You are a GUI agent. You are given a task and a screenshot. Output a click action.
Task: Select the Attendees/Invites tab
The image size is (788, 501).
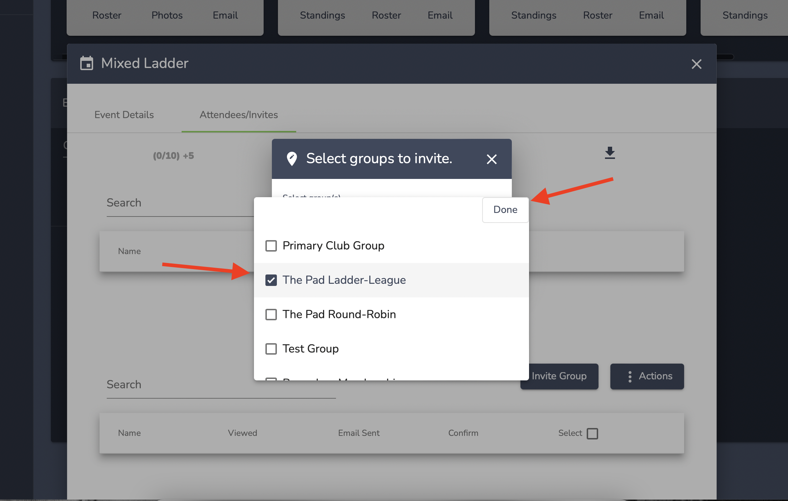(x=239, y=115)
